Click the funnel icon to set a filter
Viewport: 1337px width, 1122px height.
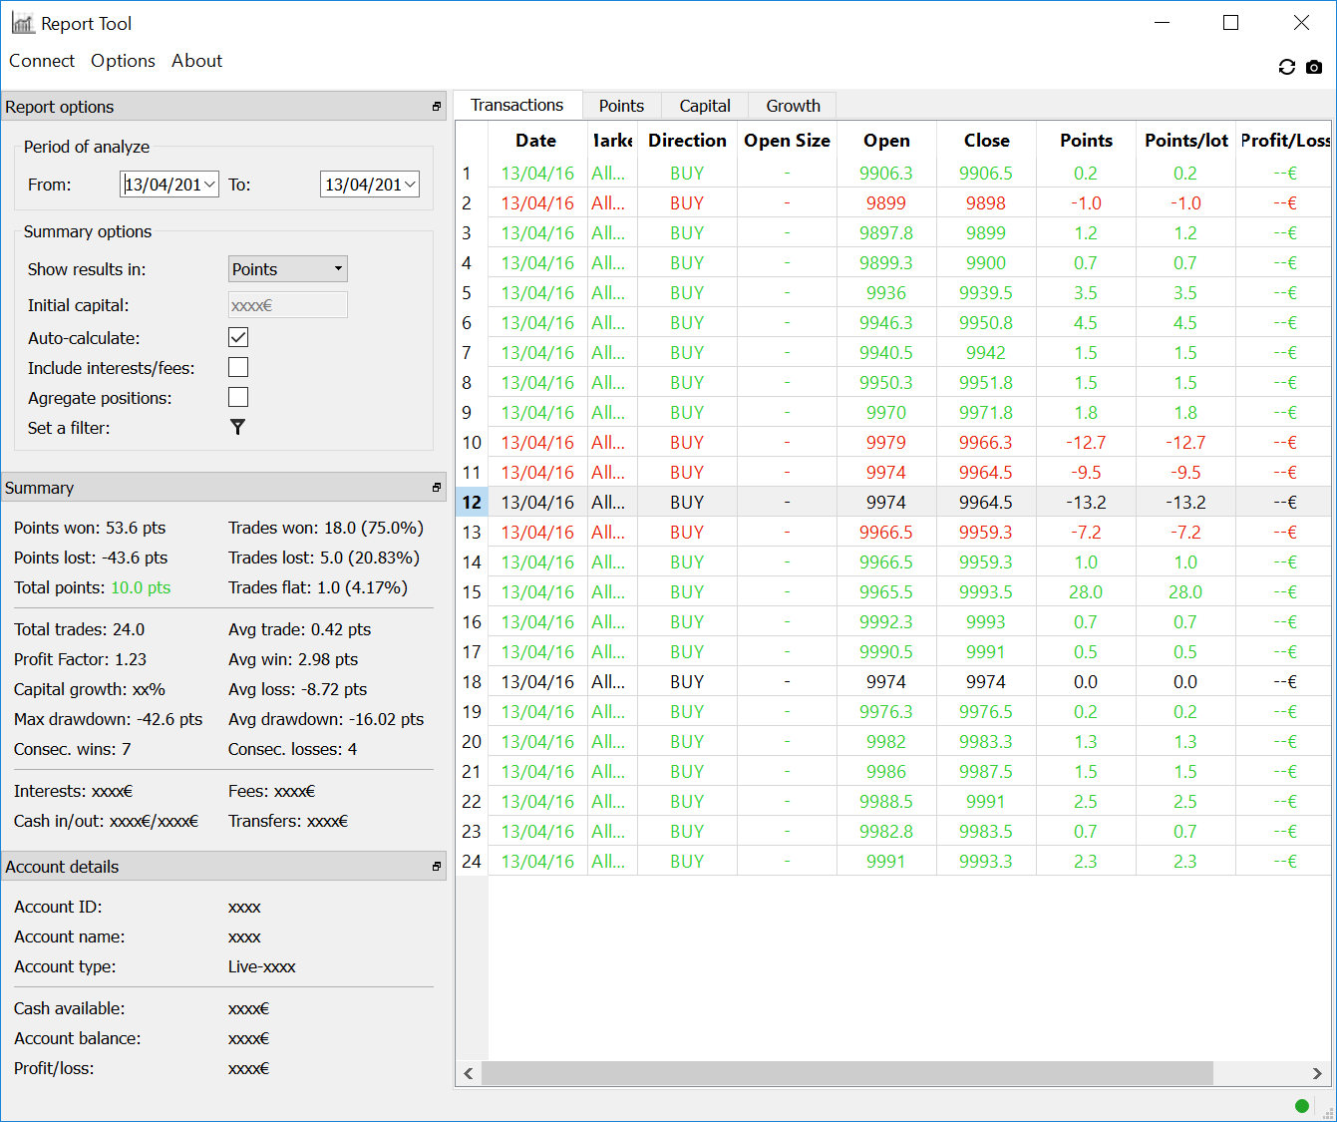click(237, 427)
